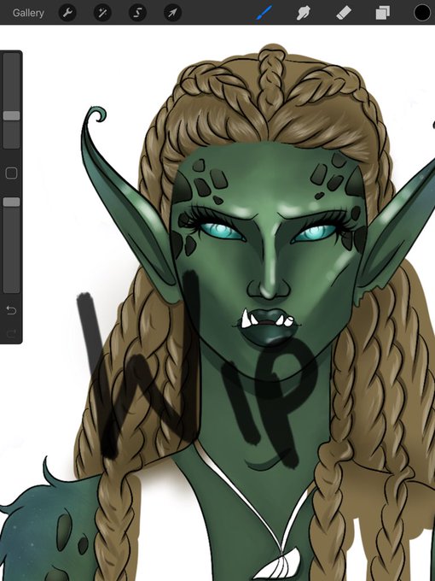Return to the Gallery

28,13
